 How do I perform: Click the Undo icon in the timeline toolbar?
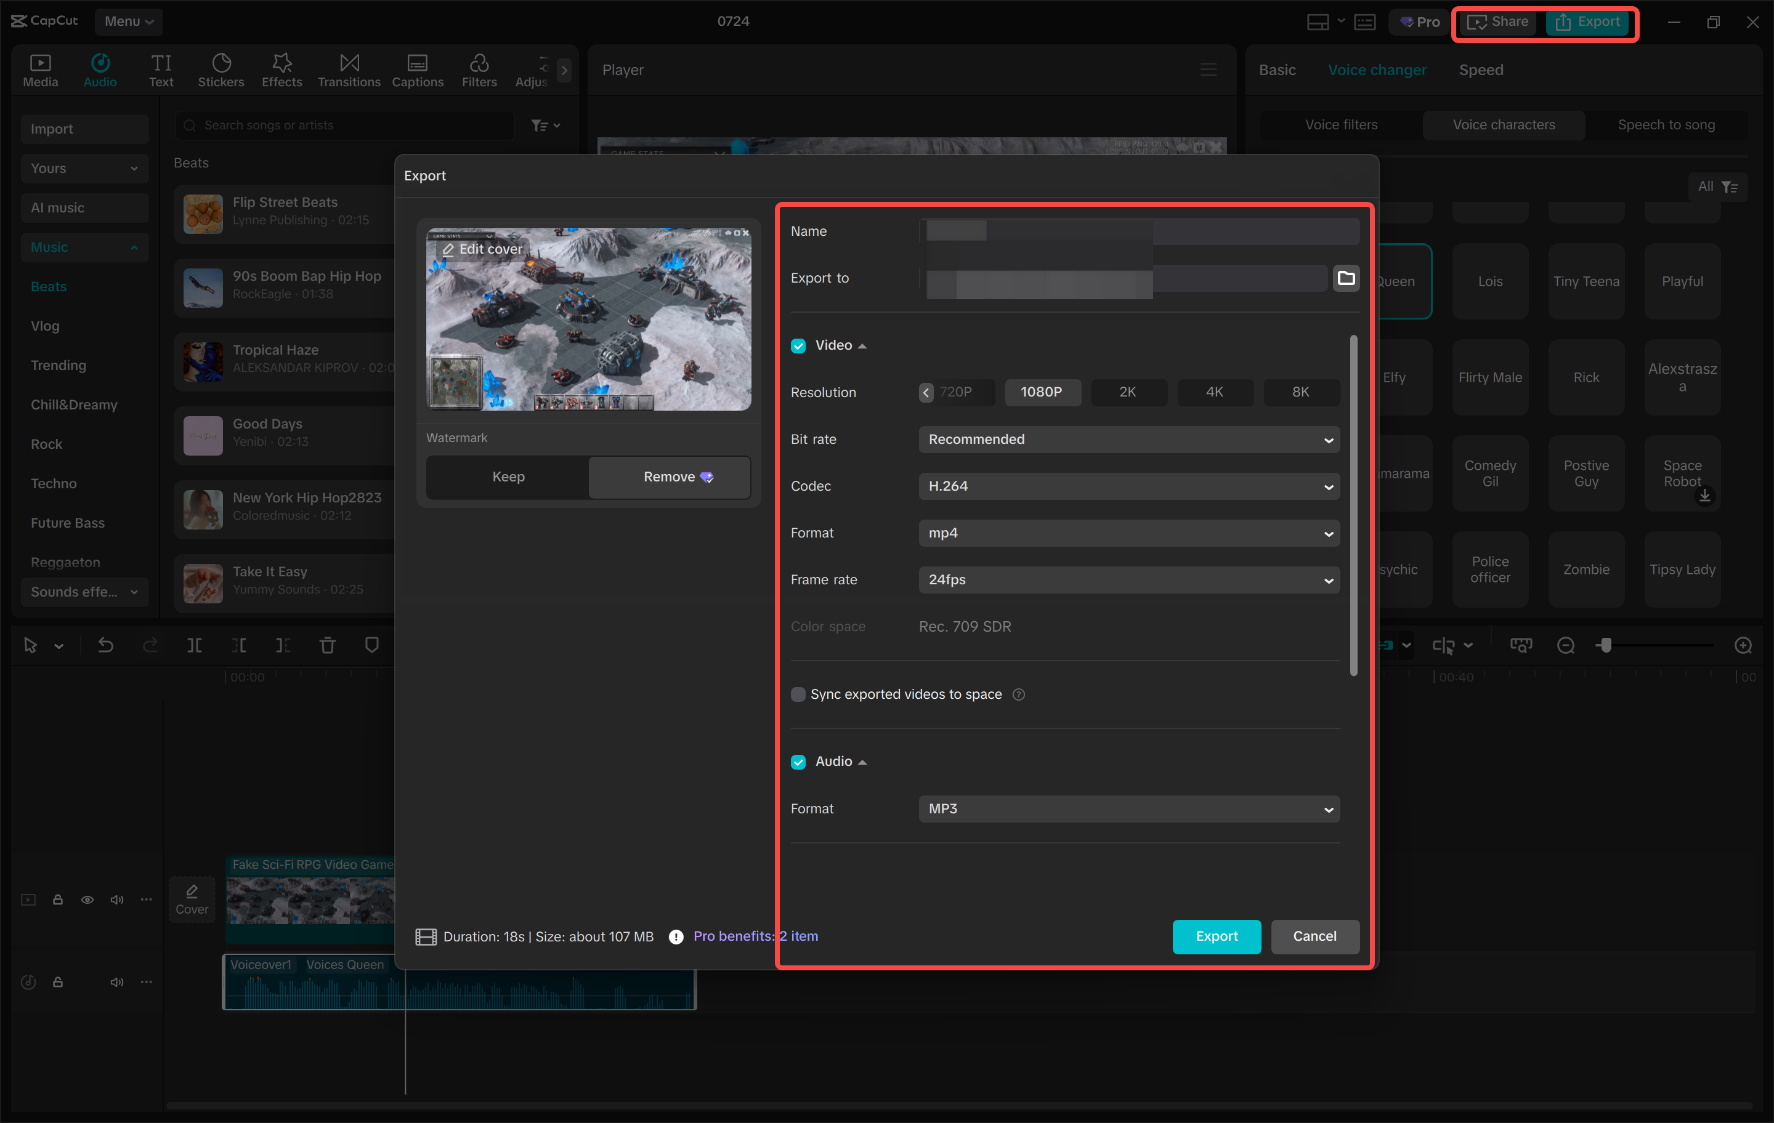(x=105, y=645)
